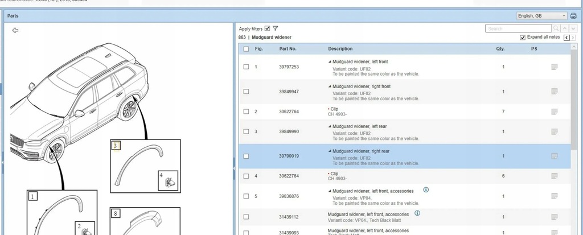
Task: Select part number 31439112
Action: pos(289,217)
